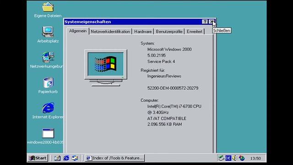Close the Systemeigenschaften dialog
Viewport: 293px width, 165px height.
[x=212, y=22]
